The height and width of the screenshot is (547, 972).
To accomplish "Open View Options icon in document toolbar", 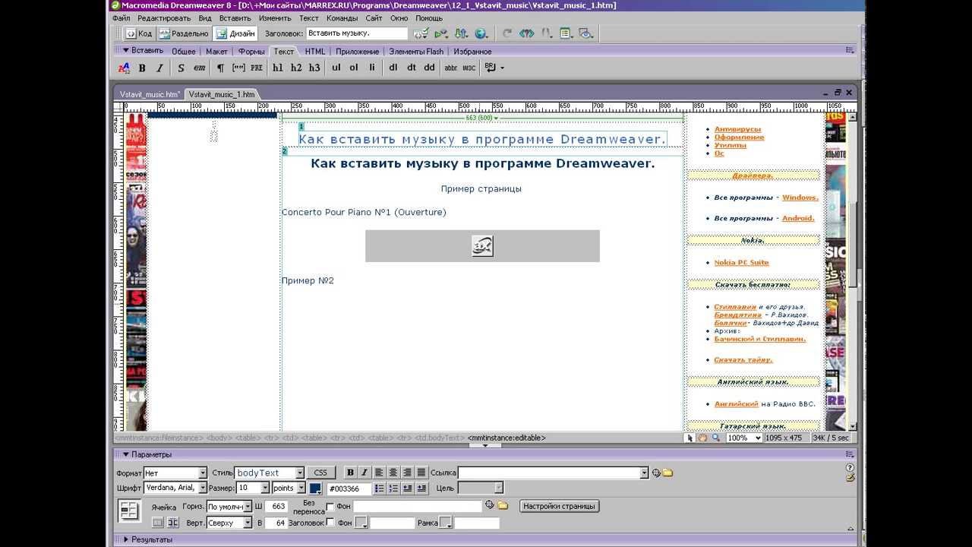I will [x=566, y=33].
